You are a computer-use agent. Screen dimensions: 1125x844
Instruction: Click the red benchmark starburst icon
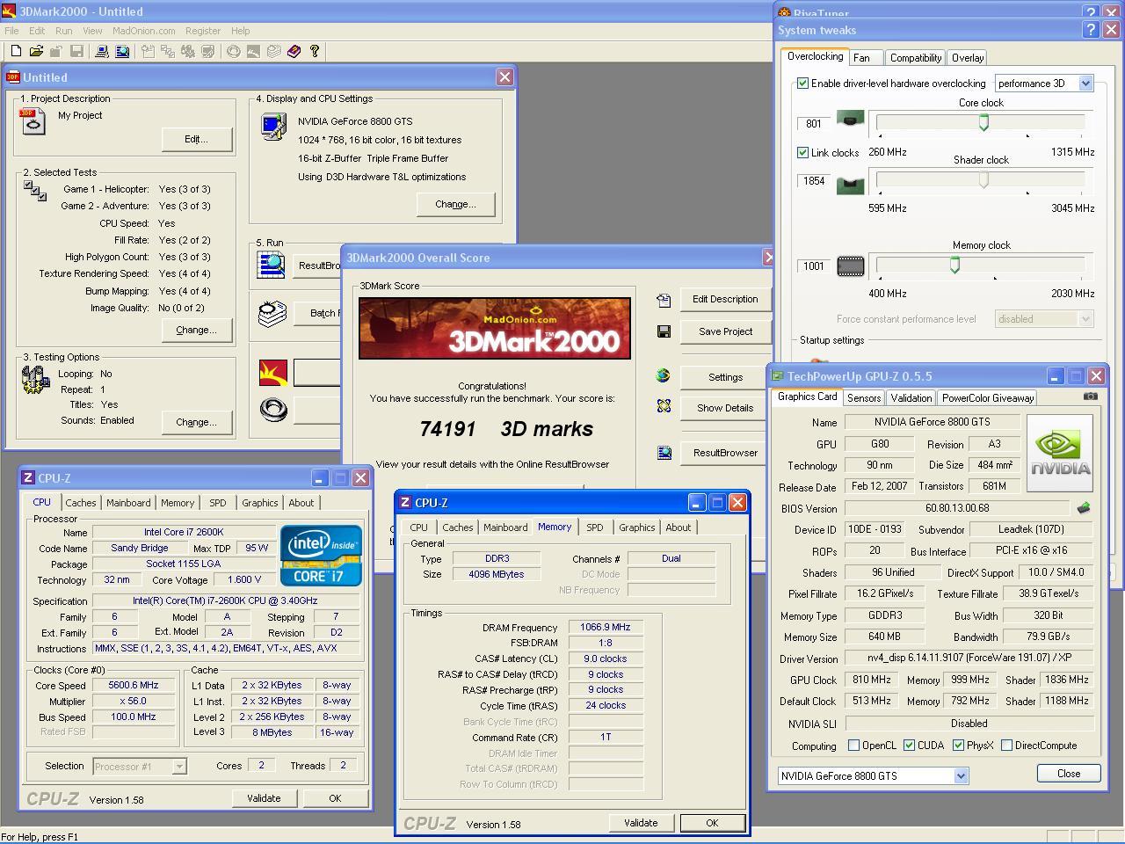pyautogui.click(x=273, y=373)
